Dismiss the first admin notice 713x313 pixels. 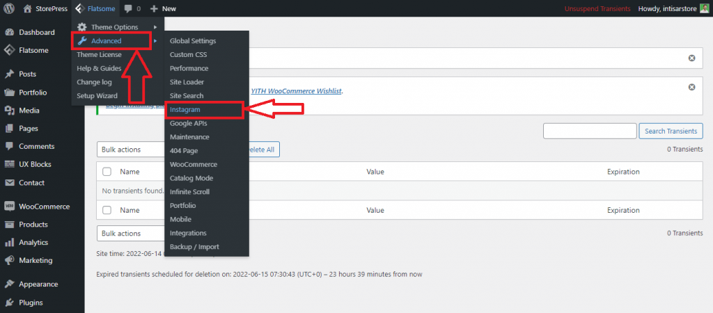coord(691,58)
